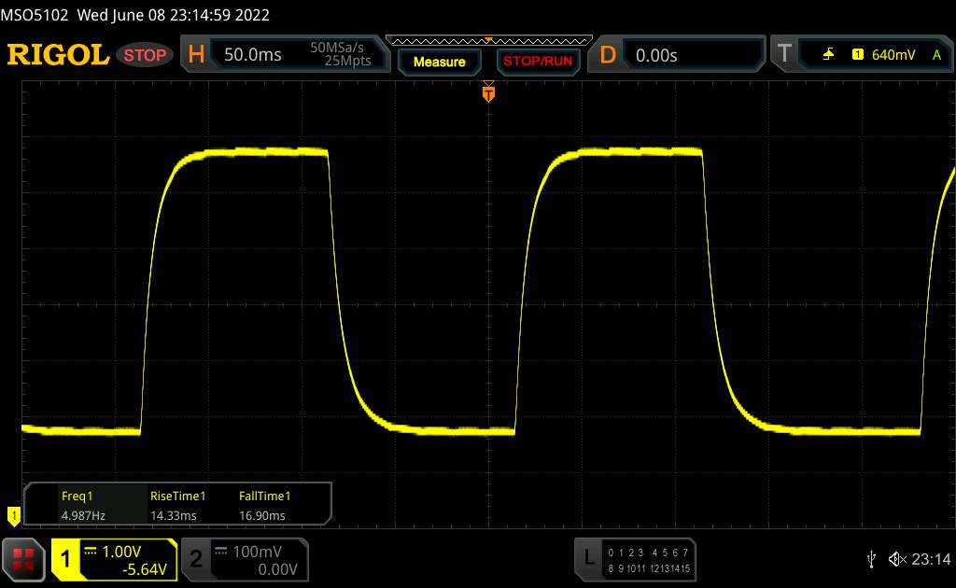Open the horizontal H timebase label
The width and height of the screenshot is (956, 588).
196,55
